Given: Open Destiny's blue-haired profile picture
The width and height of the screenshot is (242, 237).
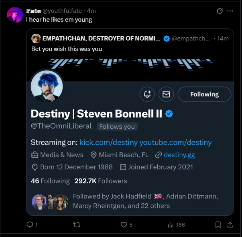Looking at the screenshot, I should tap(47, 85).
